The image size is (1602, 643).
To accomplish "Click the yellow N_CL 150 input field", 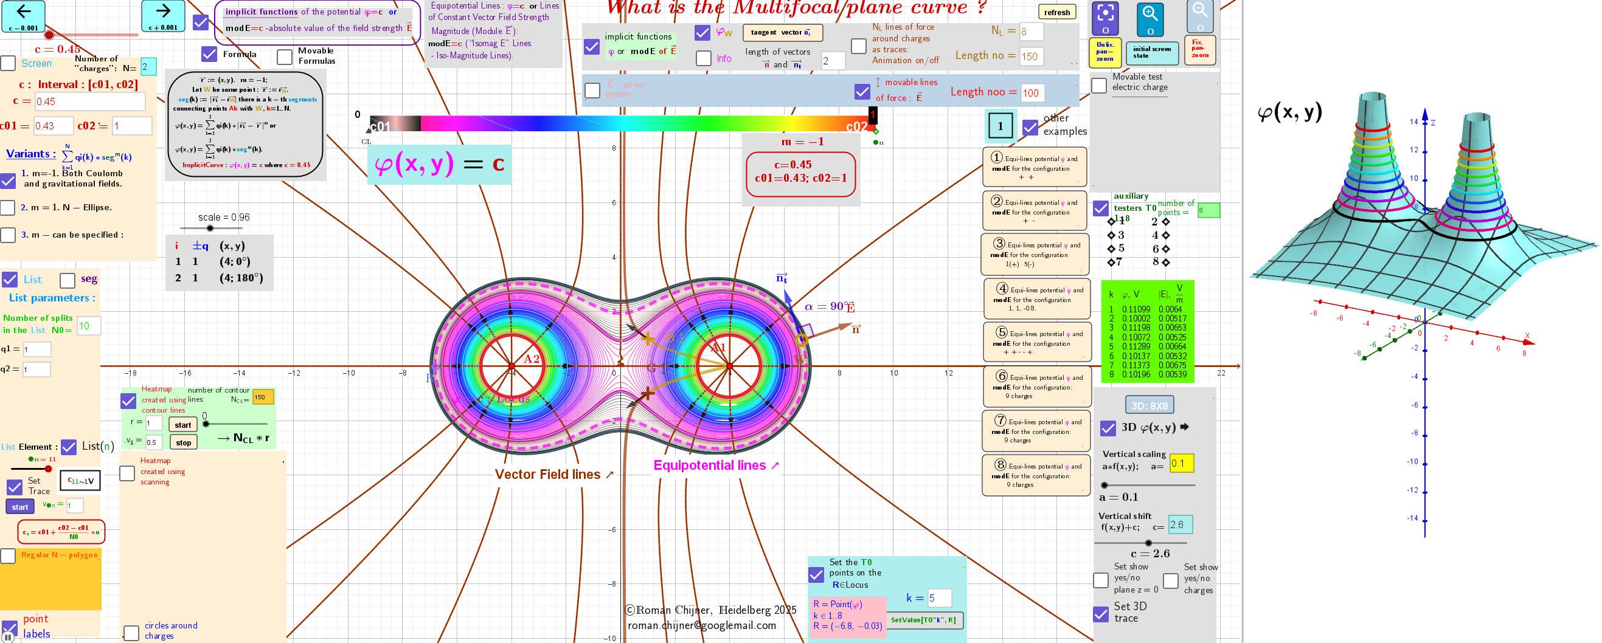I will pyautogui.click(x=263, y=397).
